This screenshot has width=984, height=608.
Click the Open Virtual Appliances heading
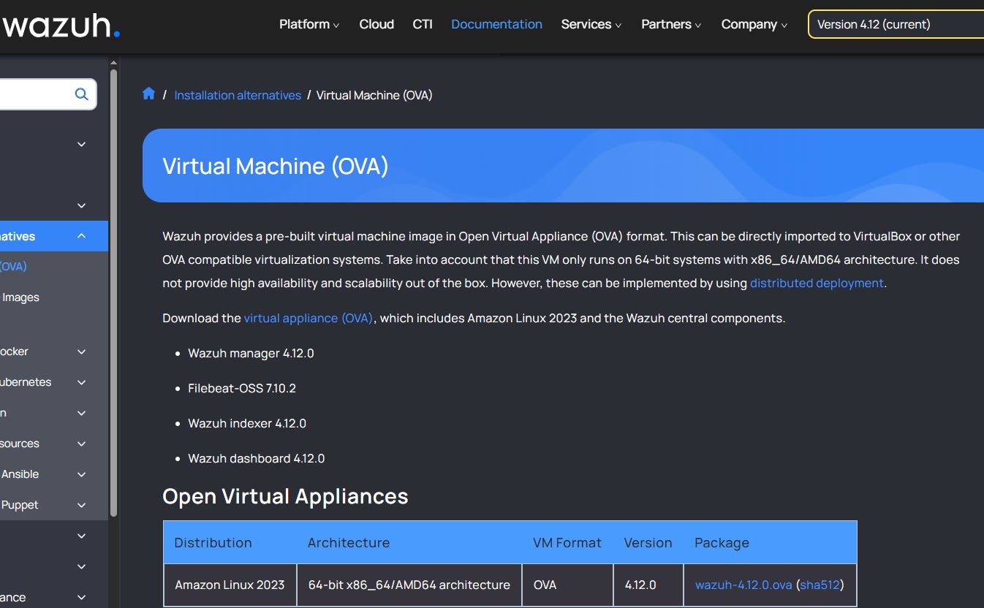[x=285, y=496]
